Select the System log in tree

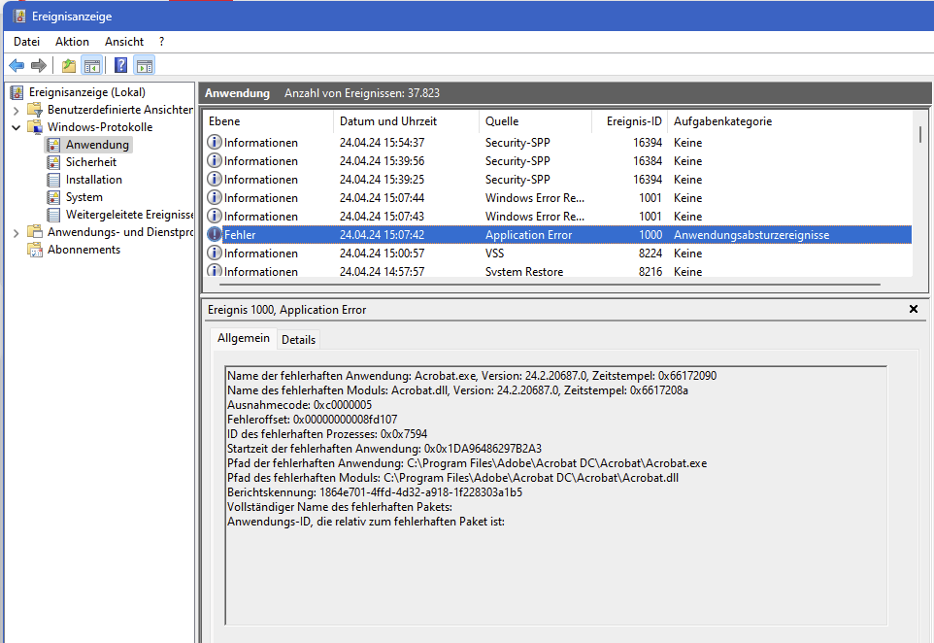click(x=83, y=197)
